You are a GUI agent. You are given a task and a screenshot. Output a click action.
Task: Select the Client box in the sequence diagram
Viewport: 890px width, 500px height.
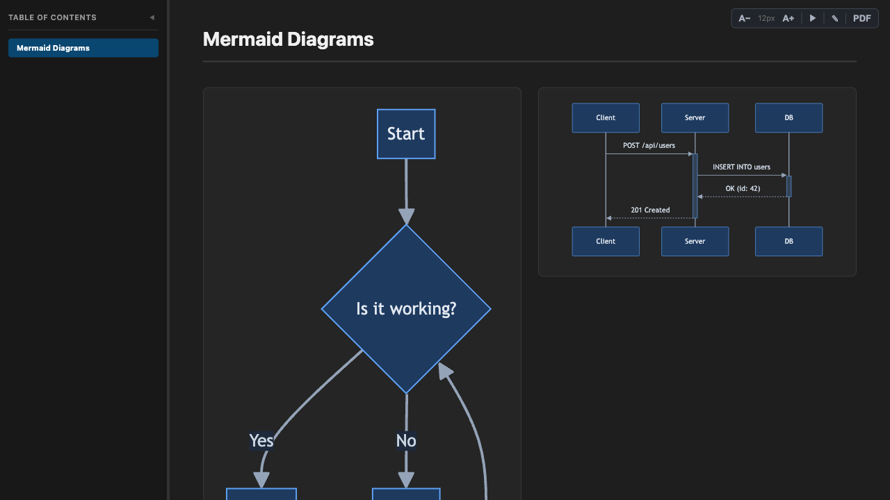pyautogui.click(x=605, y=117)
